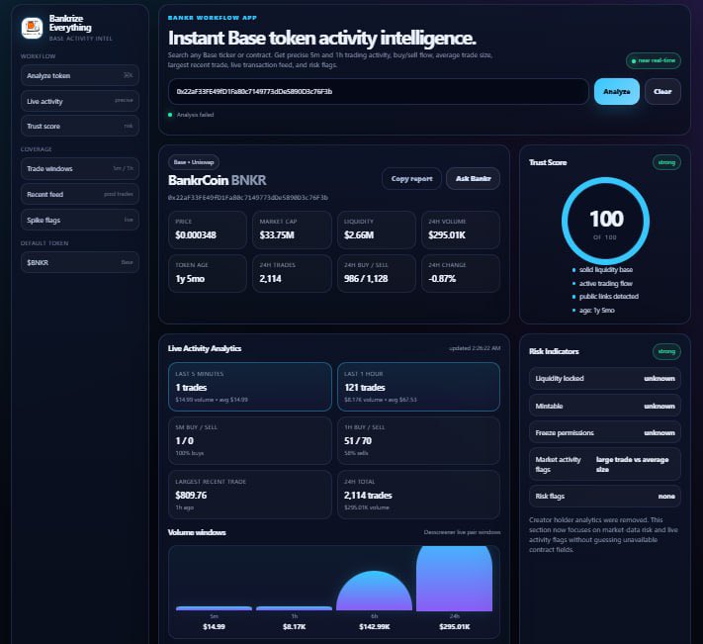Click the Liquidity locked risk row
703x644 pixels.
pos(605,379)
